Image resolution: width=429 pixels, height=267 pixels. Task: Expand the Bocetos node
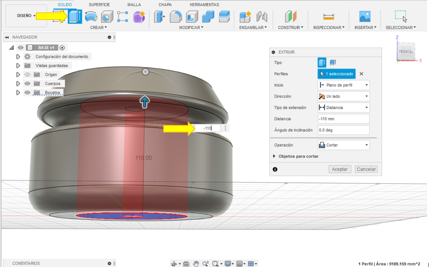[x=18, y=92]
